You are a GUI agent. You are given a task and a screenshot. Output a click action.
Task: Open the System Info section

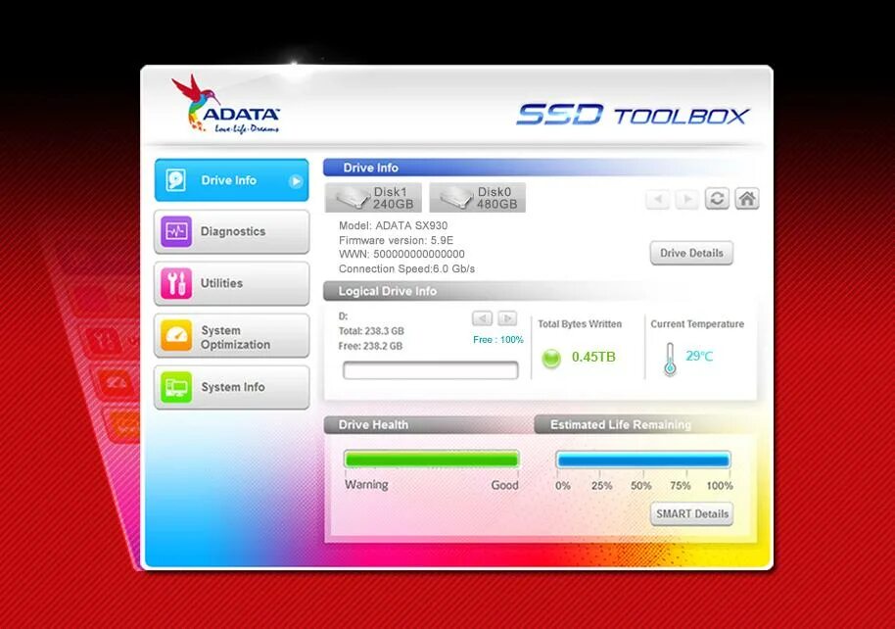(x=231, y=387)
